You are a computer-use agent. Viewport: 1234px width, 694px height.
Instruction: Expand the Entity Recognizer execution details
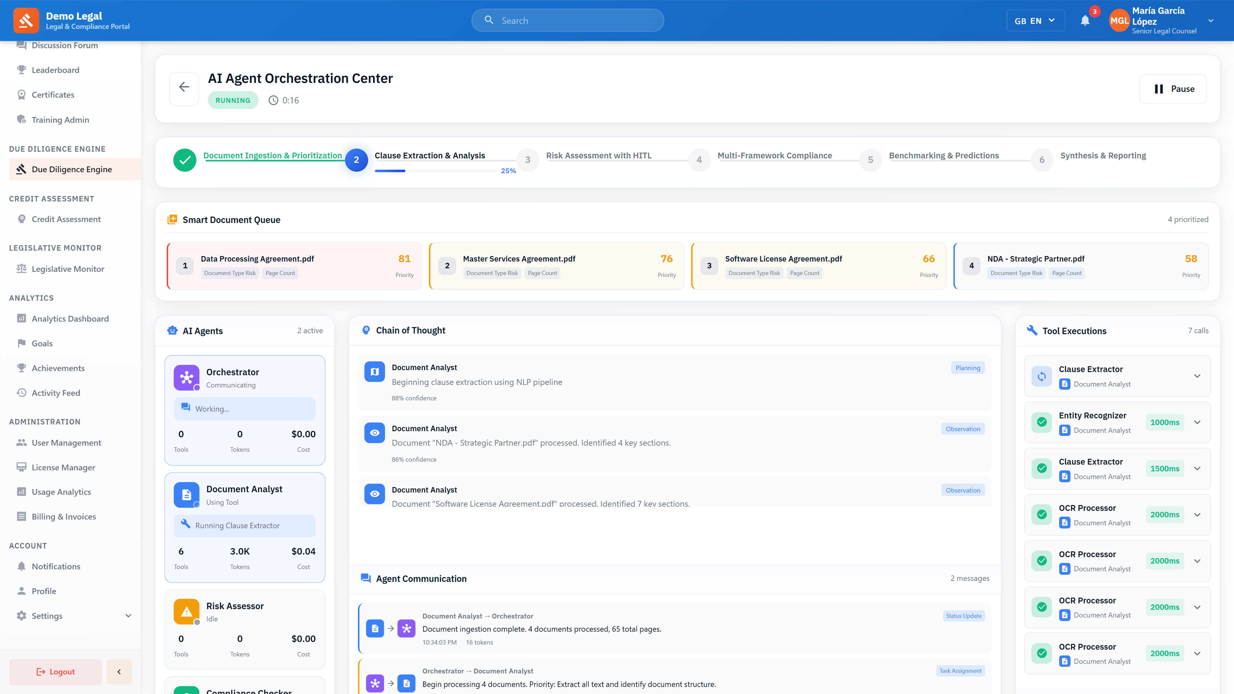click(x=1197, y=422)
